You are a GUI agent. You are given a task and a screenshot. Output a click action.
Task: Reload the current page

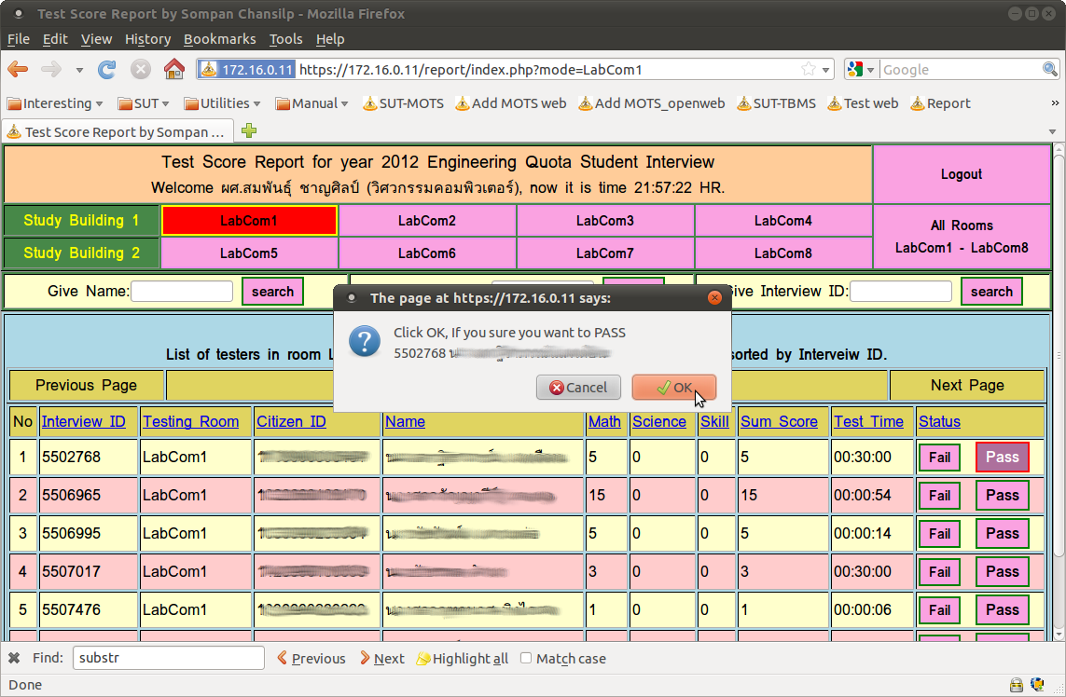[106, 69]
